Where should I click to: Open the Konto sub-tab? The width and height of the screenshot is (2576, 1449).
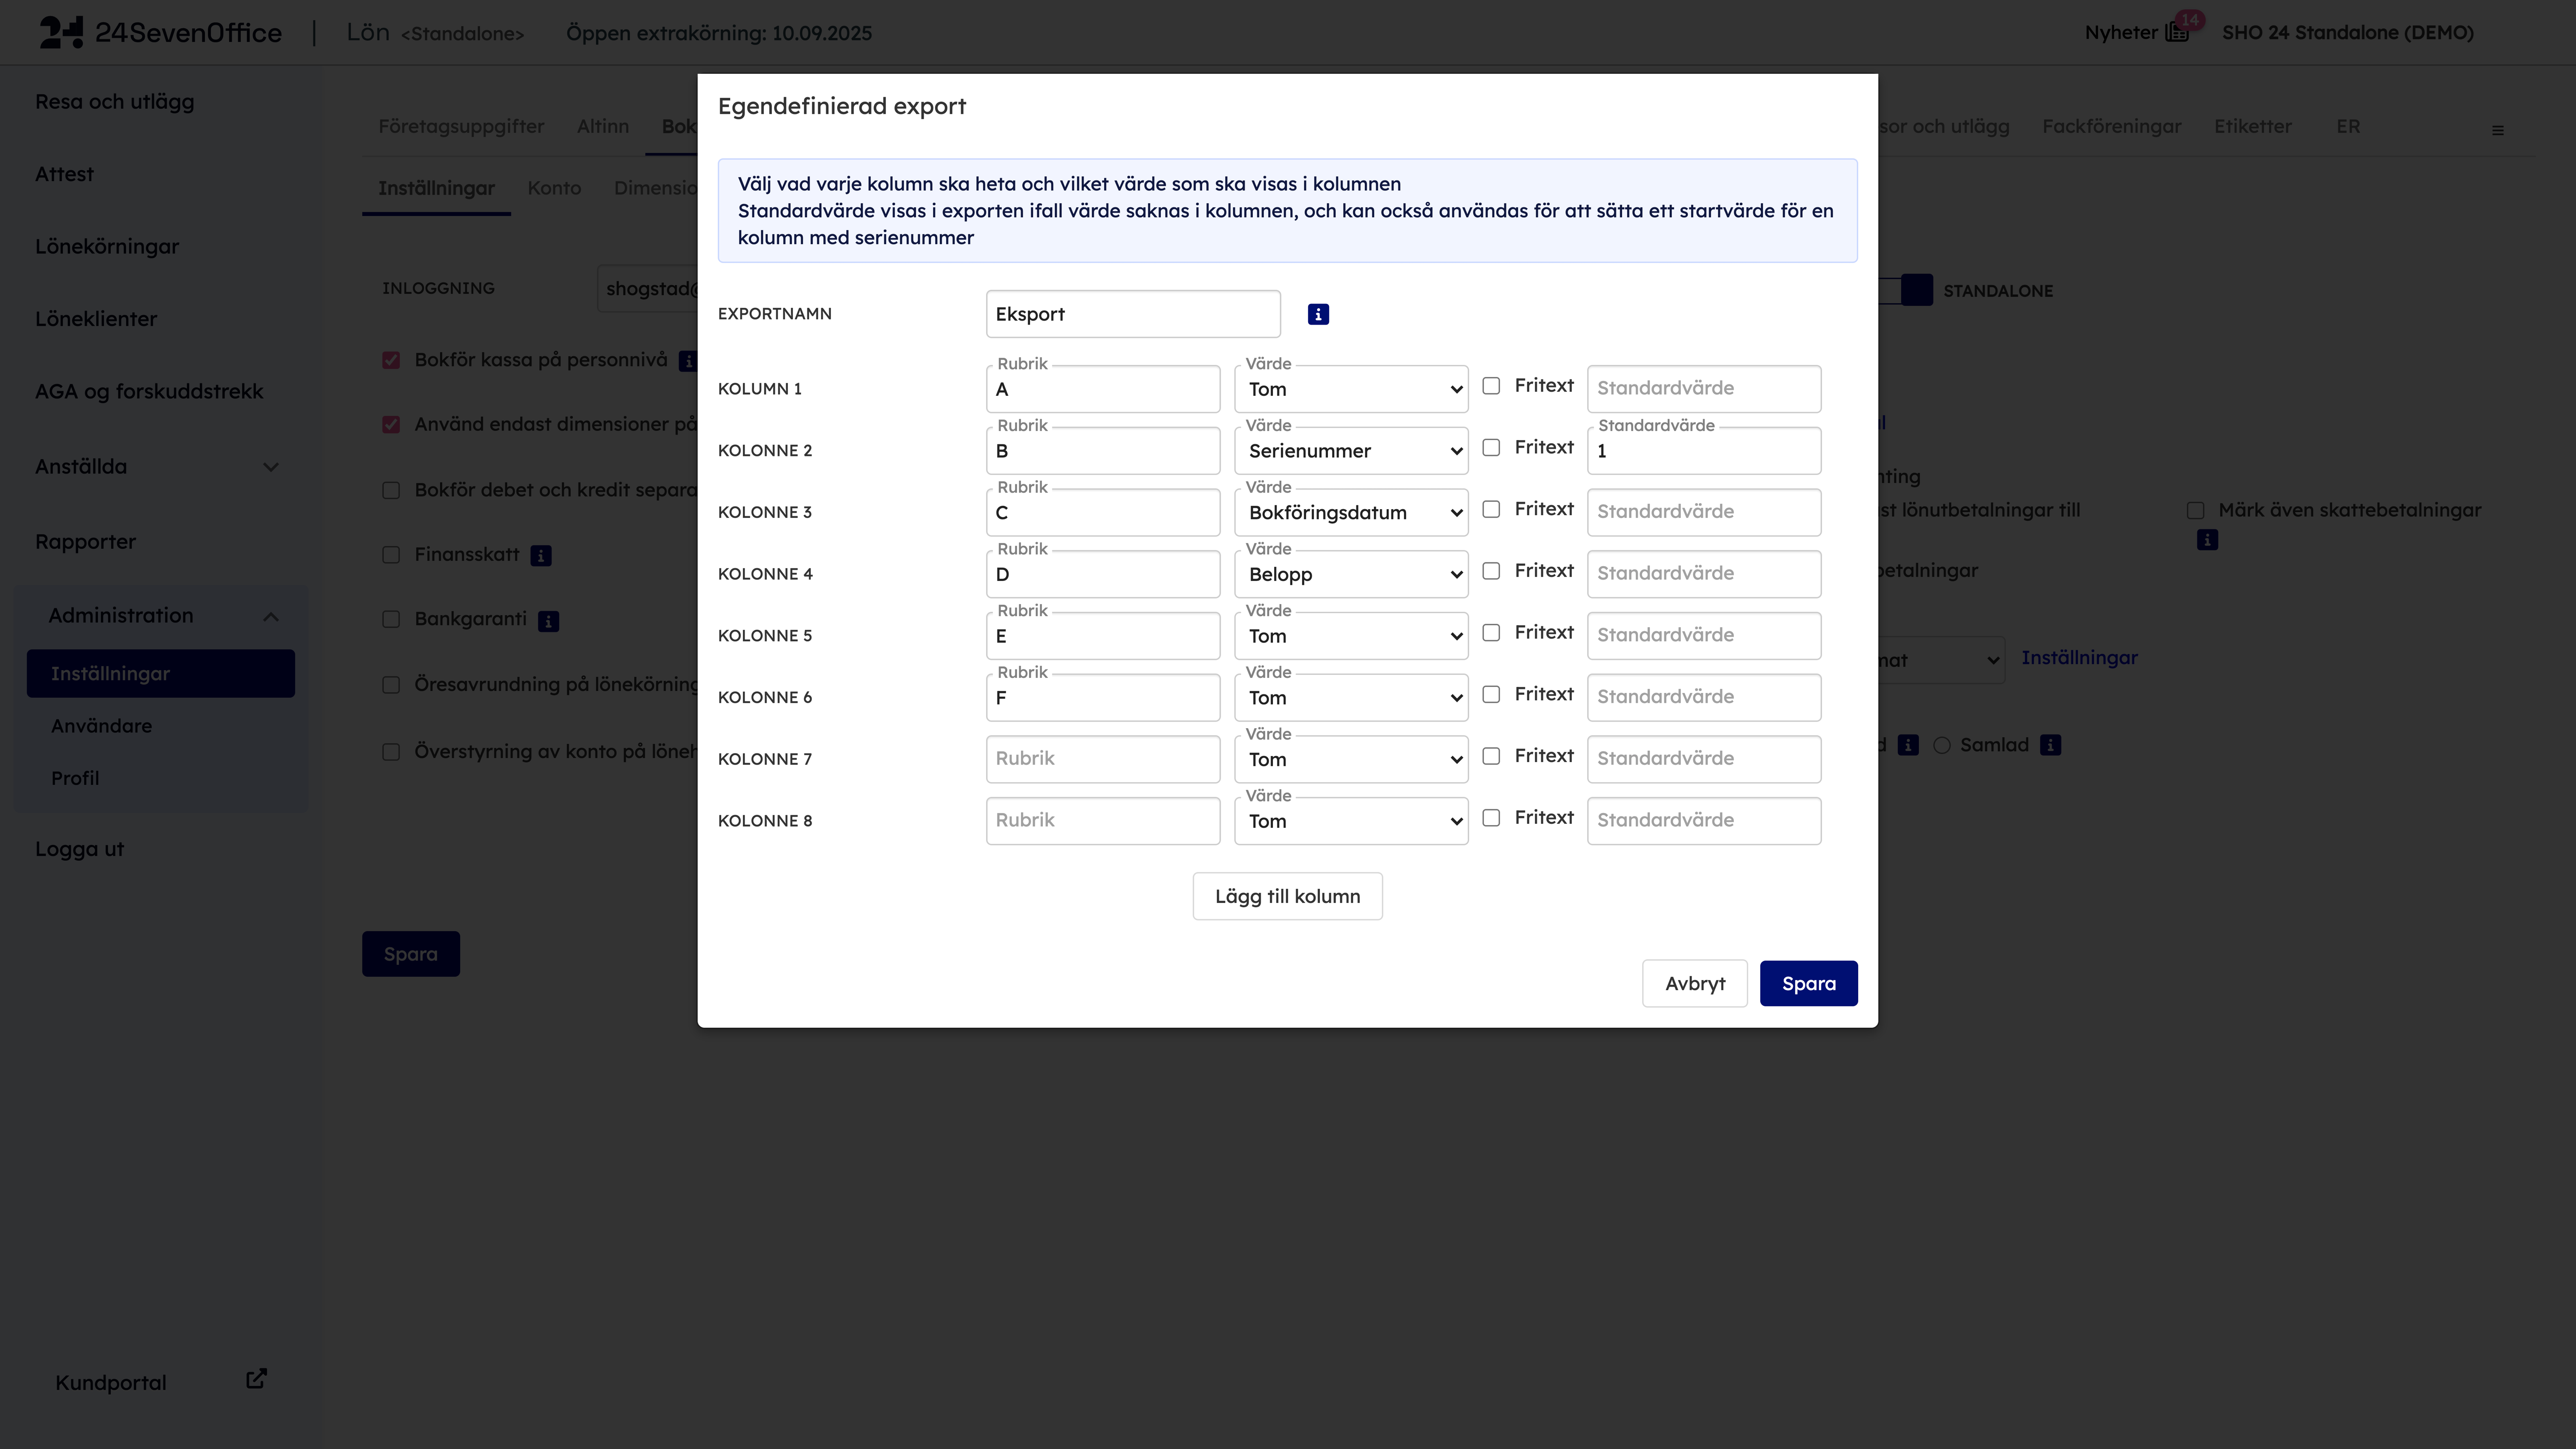(x=554, y=188)
